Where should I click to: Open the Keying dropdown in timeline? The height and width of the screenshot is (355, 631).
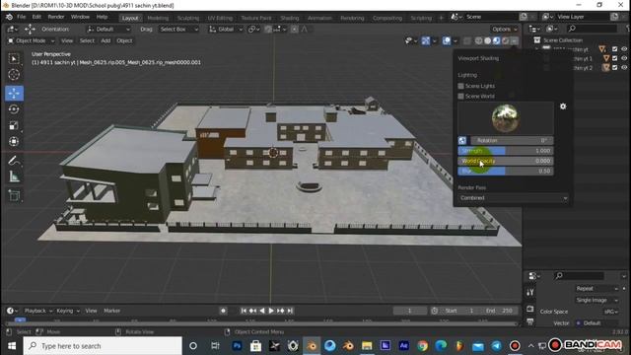click(x=68, y=311)
